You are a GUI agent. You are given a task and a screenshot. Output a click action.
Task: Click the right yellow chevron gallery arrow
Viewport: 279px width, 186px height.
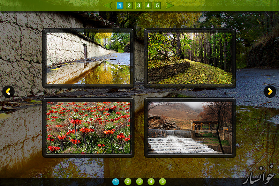270,91
